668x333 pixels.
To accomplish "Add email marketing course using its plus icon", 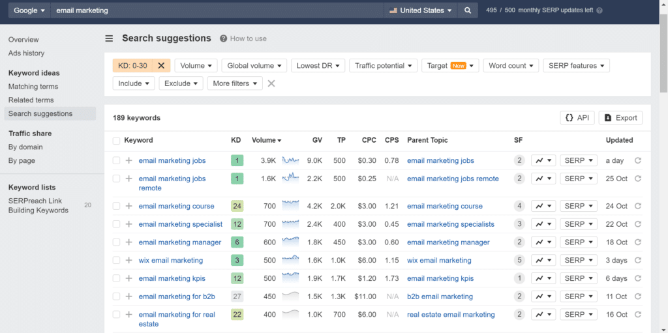I will tap(129, 206).
